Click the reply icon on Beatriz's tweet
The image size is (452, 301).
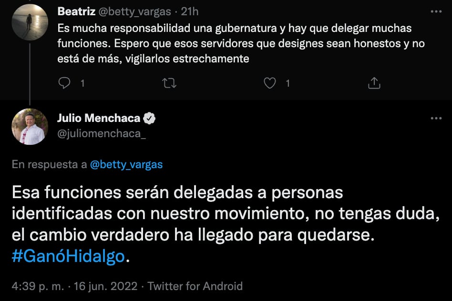pyautogui.click(x=64, y=83)
